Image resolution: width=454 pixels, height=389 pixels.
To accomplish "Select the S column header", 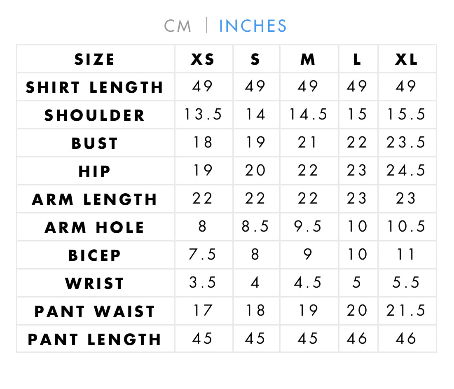I will [255, 59].
